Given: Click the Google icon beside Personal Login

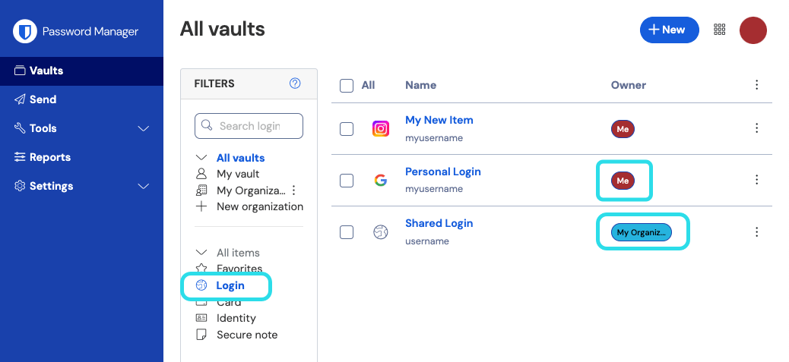Looking at the screenshot, I should coord(381,181).
